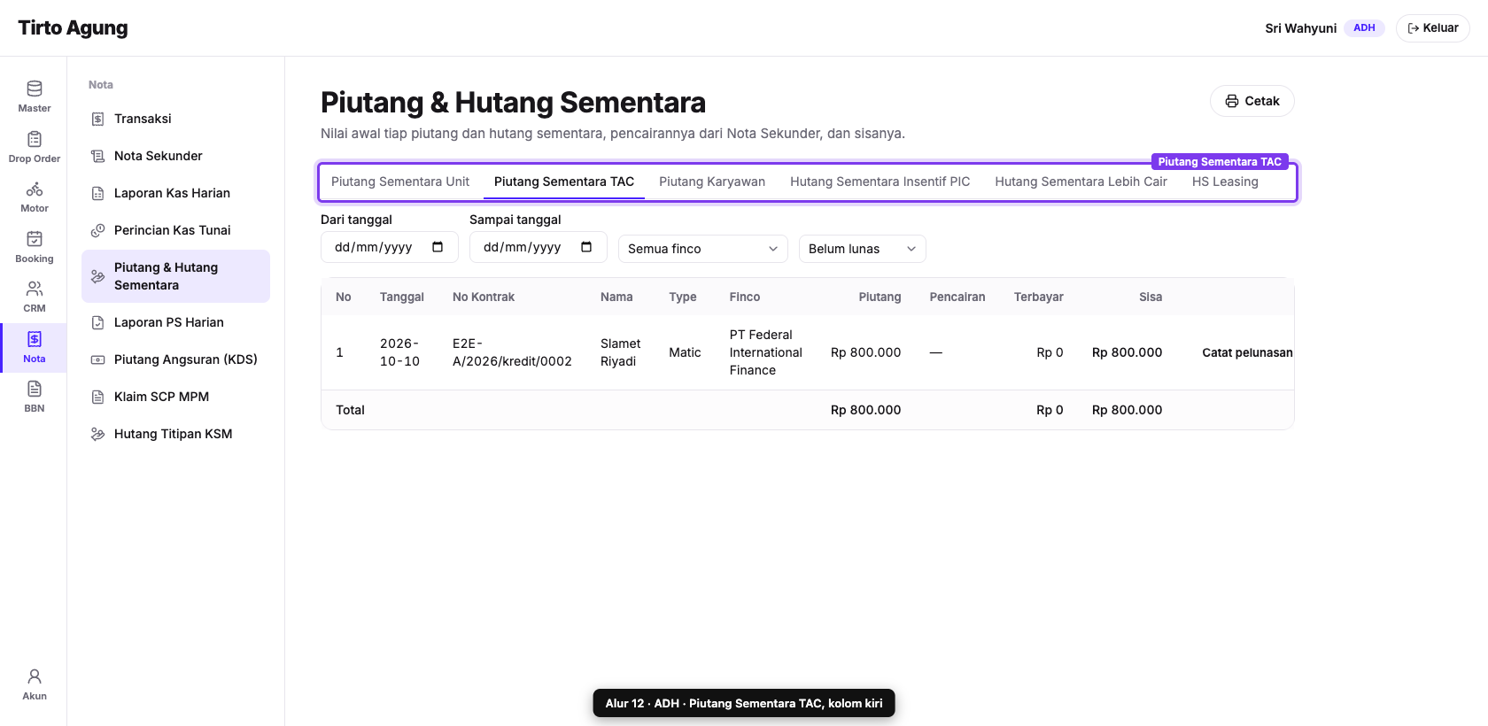The image size is (1488, 726).
Task: Click Catat pelunasan for Slamet Riyadi
Action: 1247,352
